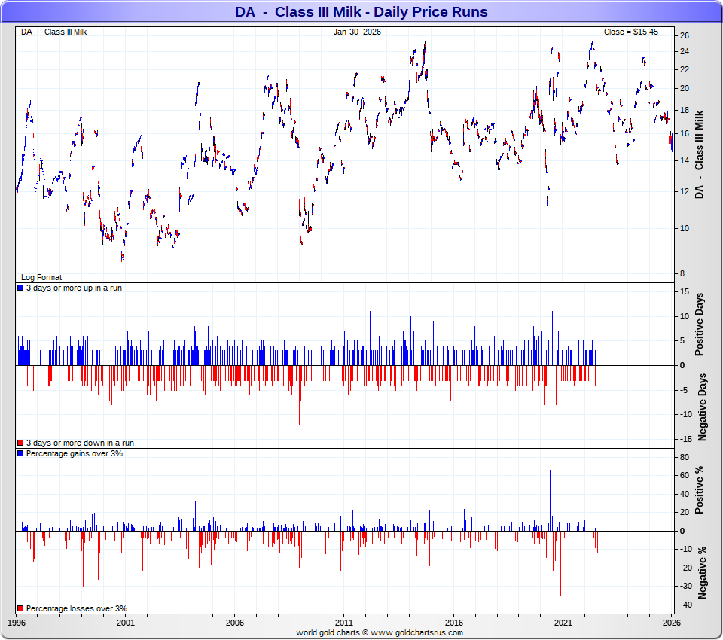The image size is (723, 640).
Task: Click the 26 tick on the price axis
Action: tap(685, 35)
